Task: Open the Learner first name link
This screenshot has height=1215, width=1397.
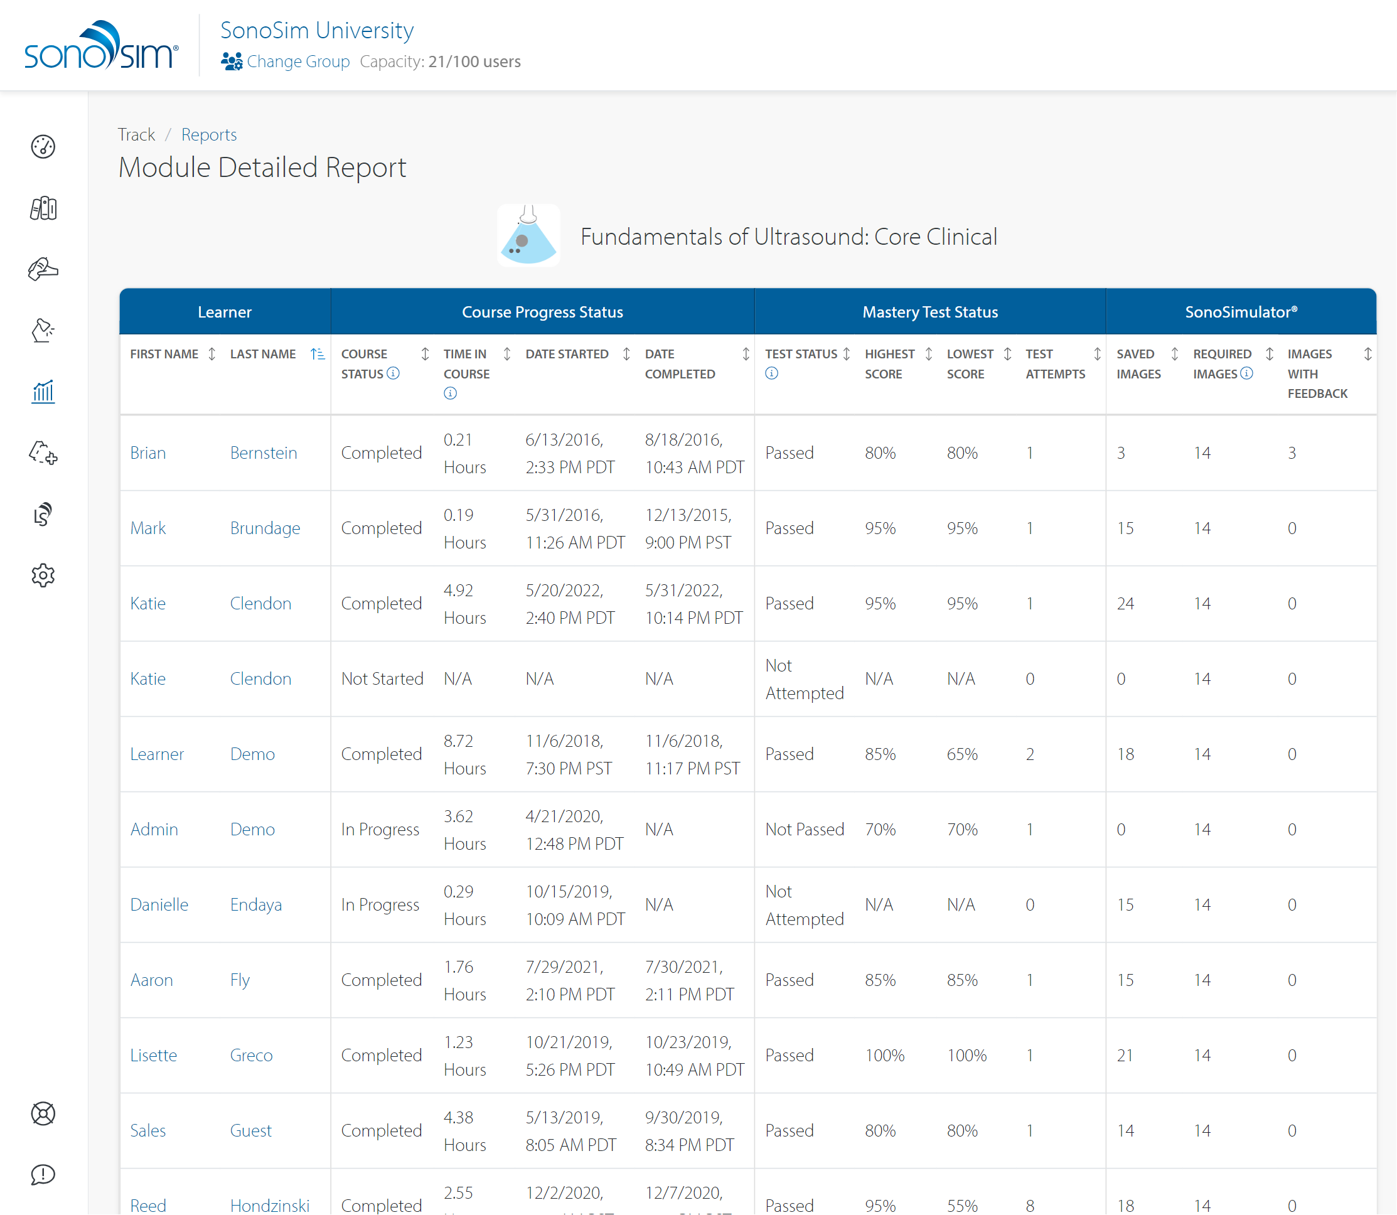Action: [156, 754]
